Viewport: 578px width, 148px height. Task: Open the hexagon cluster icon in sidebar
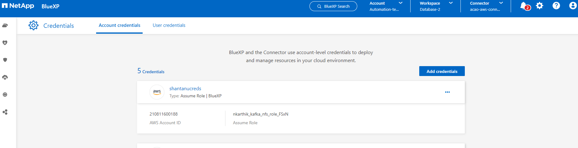5,112
